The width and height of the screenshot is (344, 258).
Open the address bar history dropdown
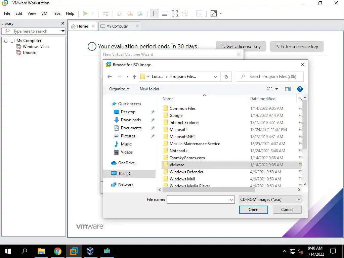coord(215,77)
